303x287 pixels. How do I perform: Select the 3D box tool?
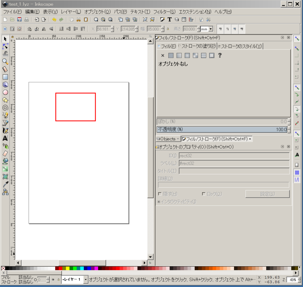point(5,85)
